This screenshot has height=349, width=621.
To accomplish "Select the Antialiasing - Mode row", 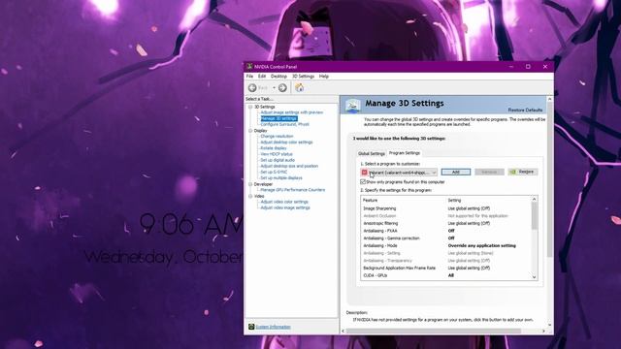I will [x=445, y=245].
